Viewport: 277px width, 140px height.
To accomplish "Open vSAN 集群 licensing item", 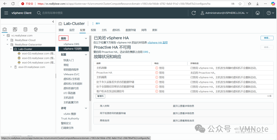I will click(x=70, y=114).
